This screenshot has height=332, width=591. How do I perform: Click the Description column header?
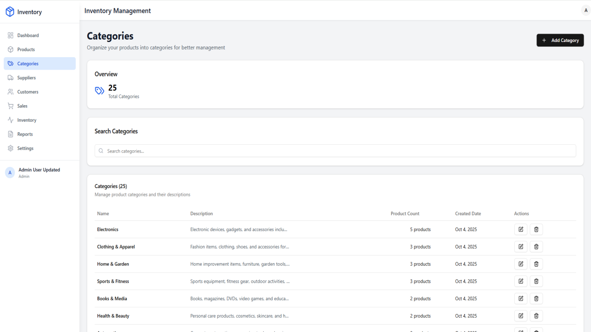point(201,213)
